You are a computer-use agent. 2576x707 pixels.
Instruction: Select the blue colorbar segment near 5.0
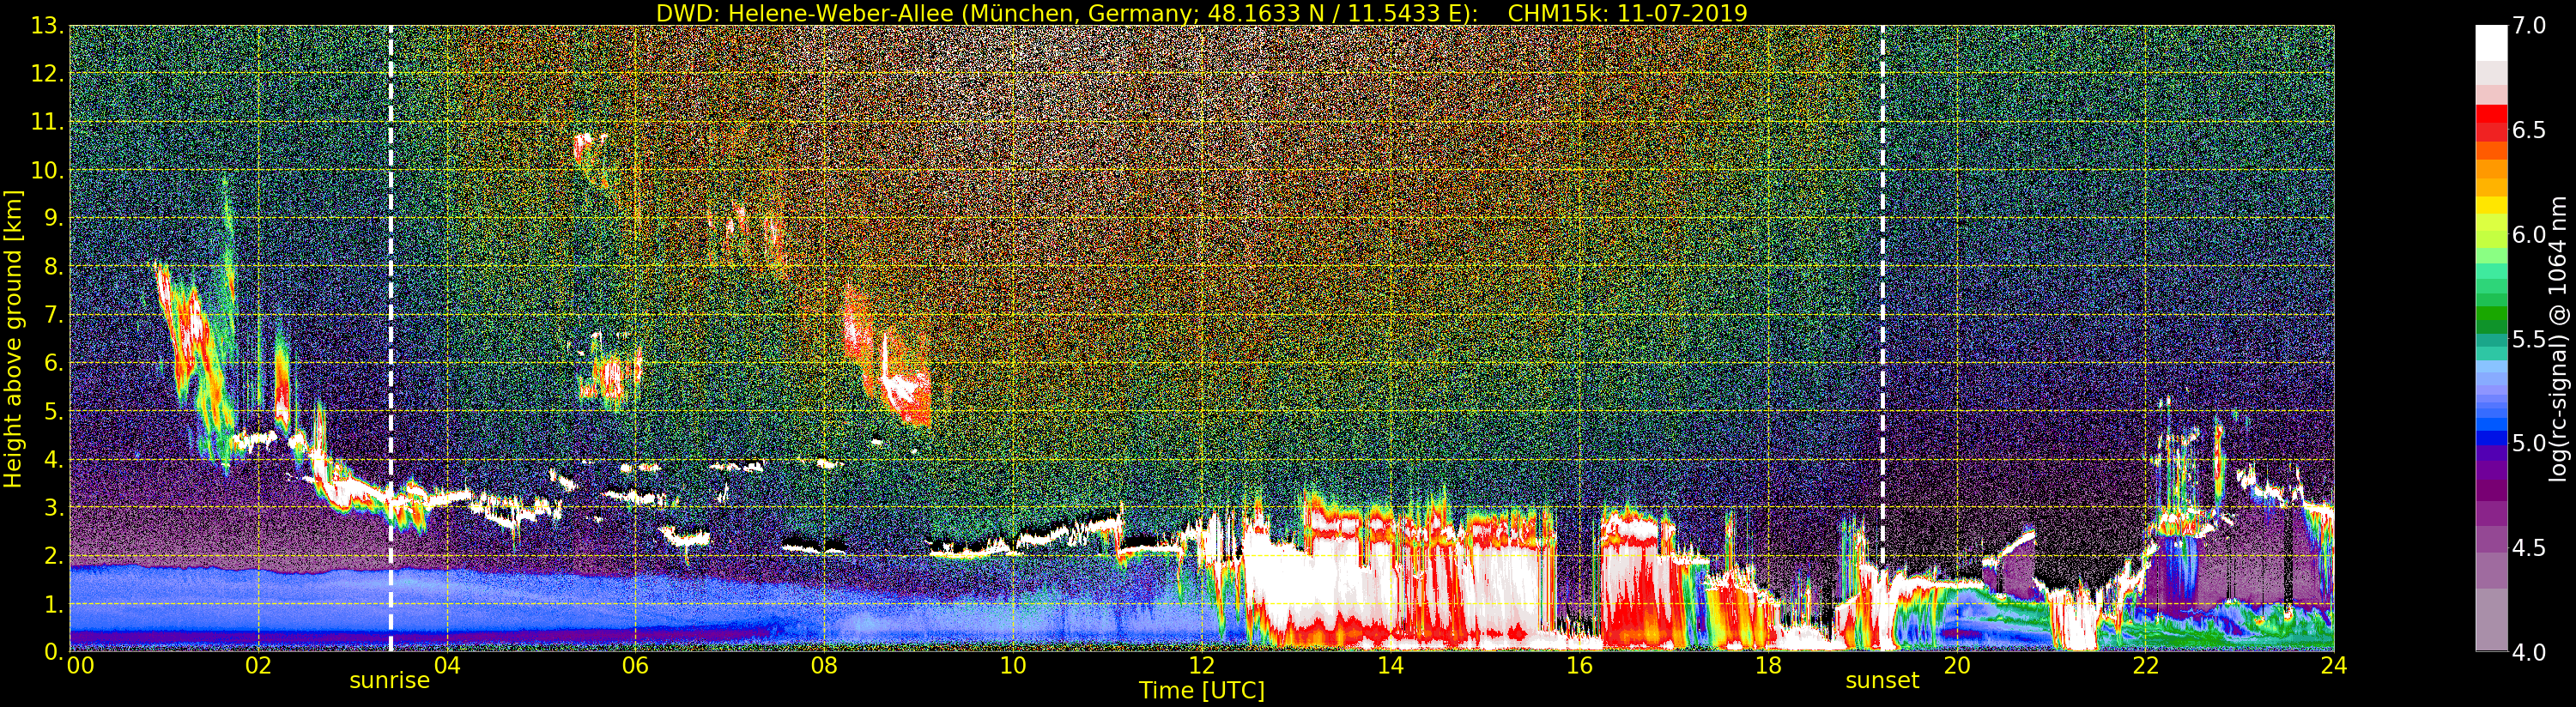pyautogui.click(x=2491, y=435)
